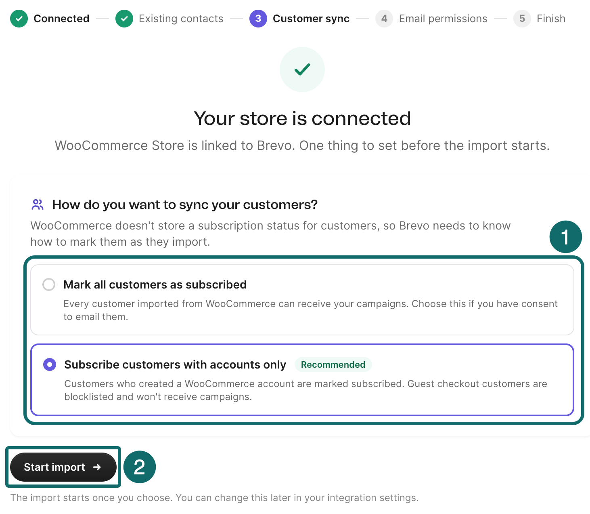Go to the Existing contacts step label
Image resolution: width=590 pixels, height=514 pixels.
click(181, 19)
